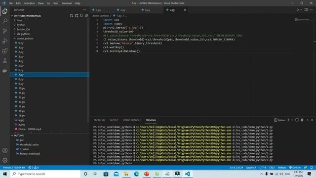Open the Docker whale view

5,70
